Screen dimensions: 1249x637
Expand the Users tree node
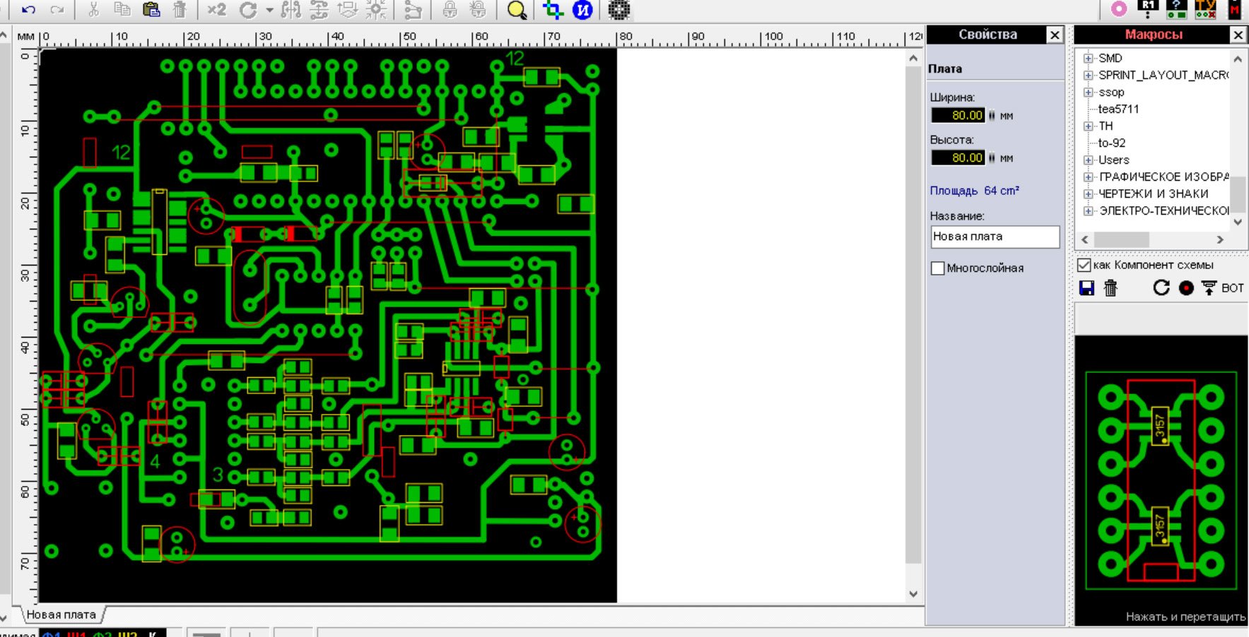pos(1089,160)
